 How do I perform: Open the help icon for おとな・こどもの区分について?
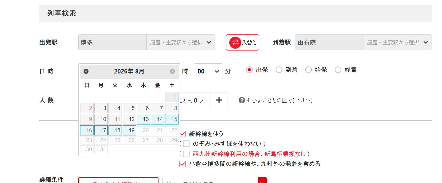point(242,100)
